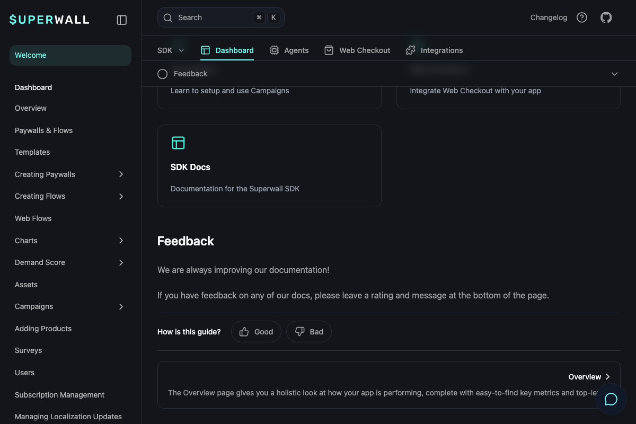
Task: Open Templates in the sidebar
Action: click(32, 152)
